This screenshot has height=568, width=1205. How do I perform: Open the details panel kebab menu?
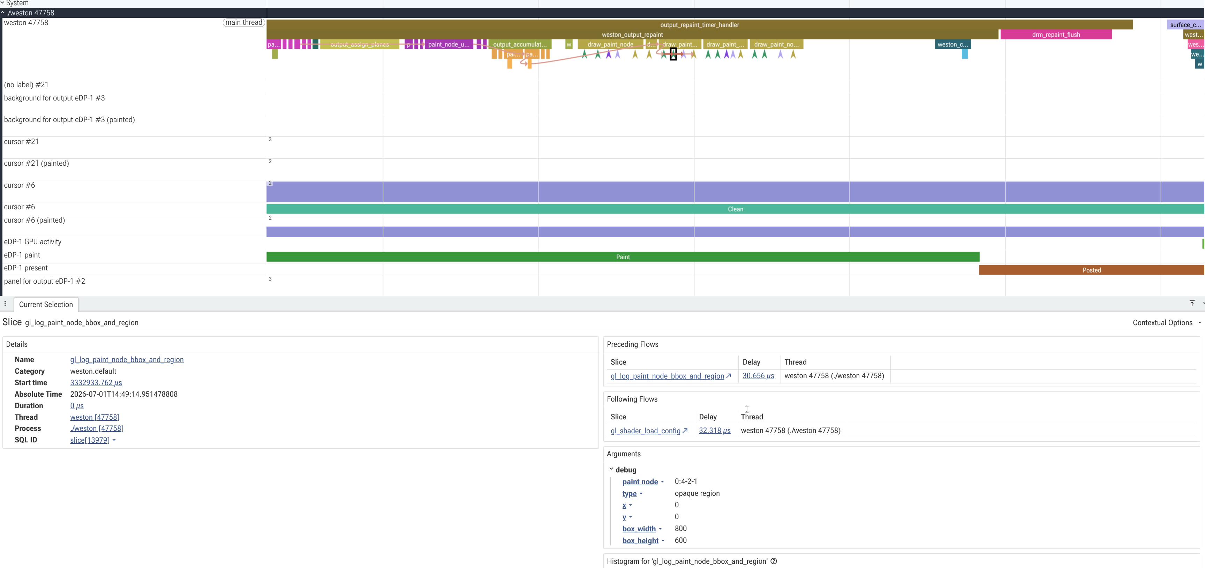coord(5,304)
